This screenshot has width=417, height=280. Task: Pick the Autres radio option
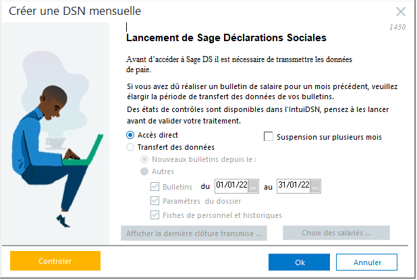(144, 171)
